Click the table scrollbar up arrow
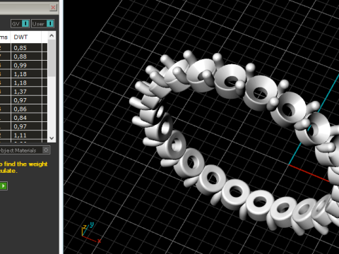 52,36
